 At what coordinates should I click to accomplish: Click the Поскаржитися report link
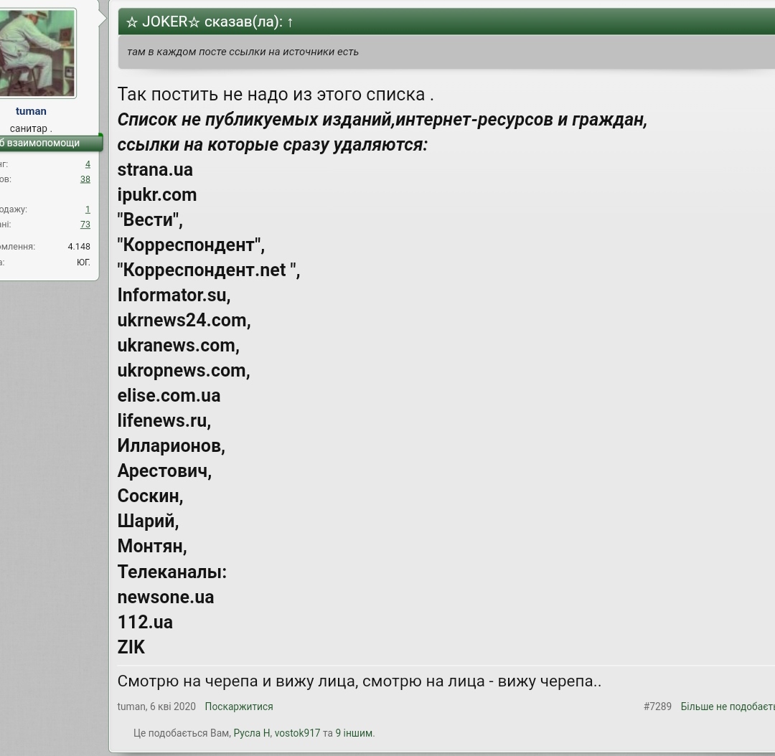coord(239,707)
